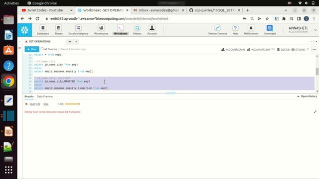
Task: Toggle the Chrome side panel icon
Action: [x=299, y=19]
